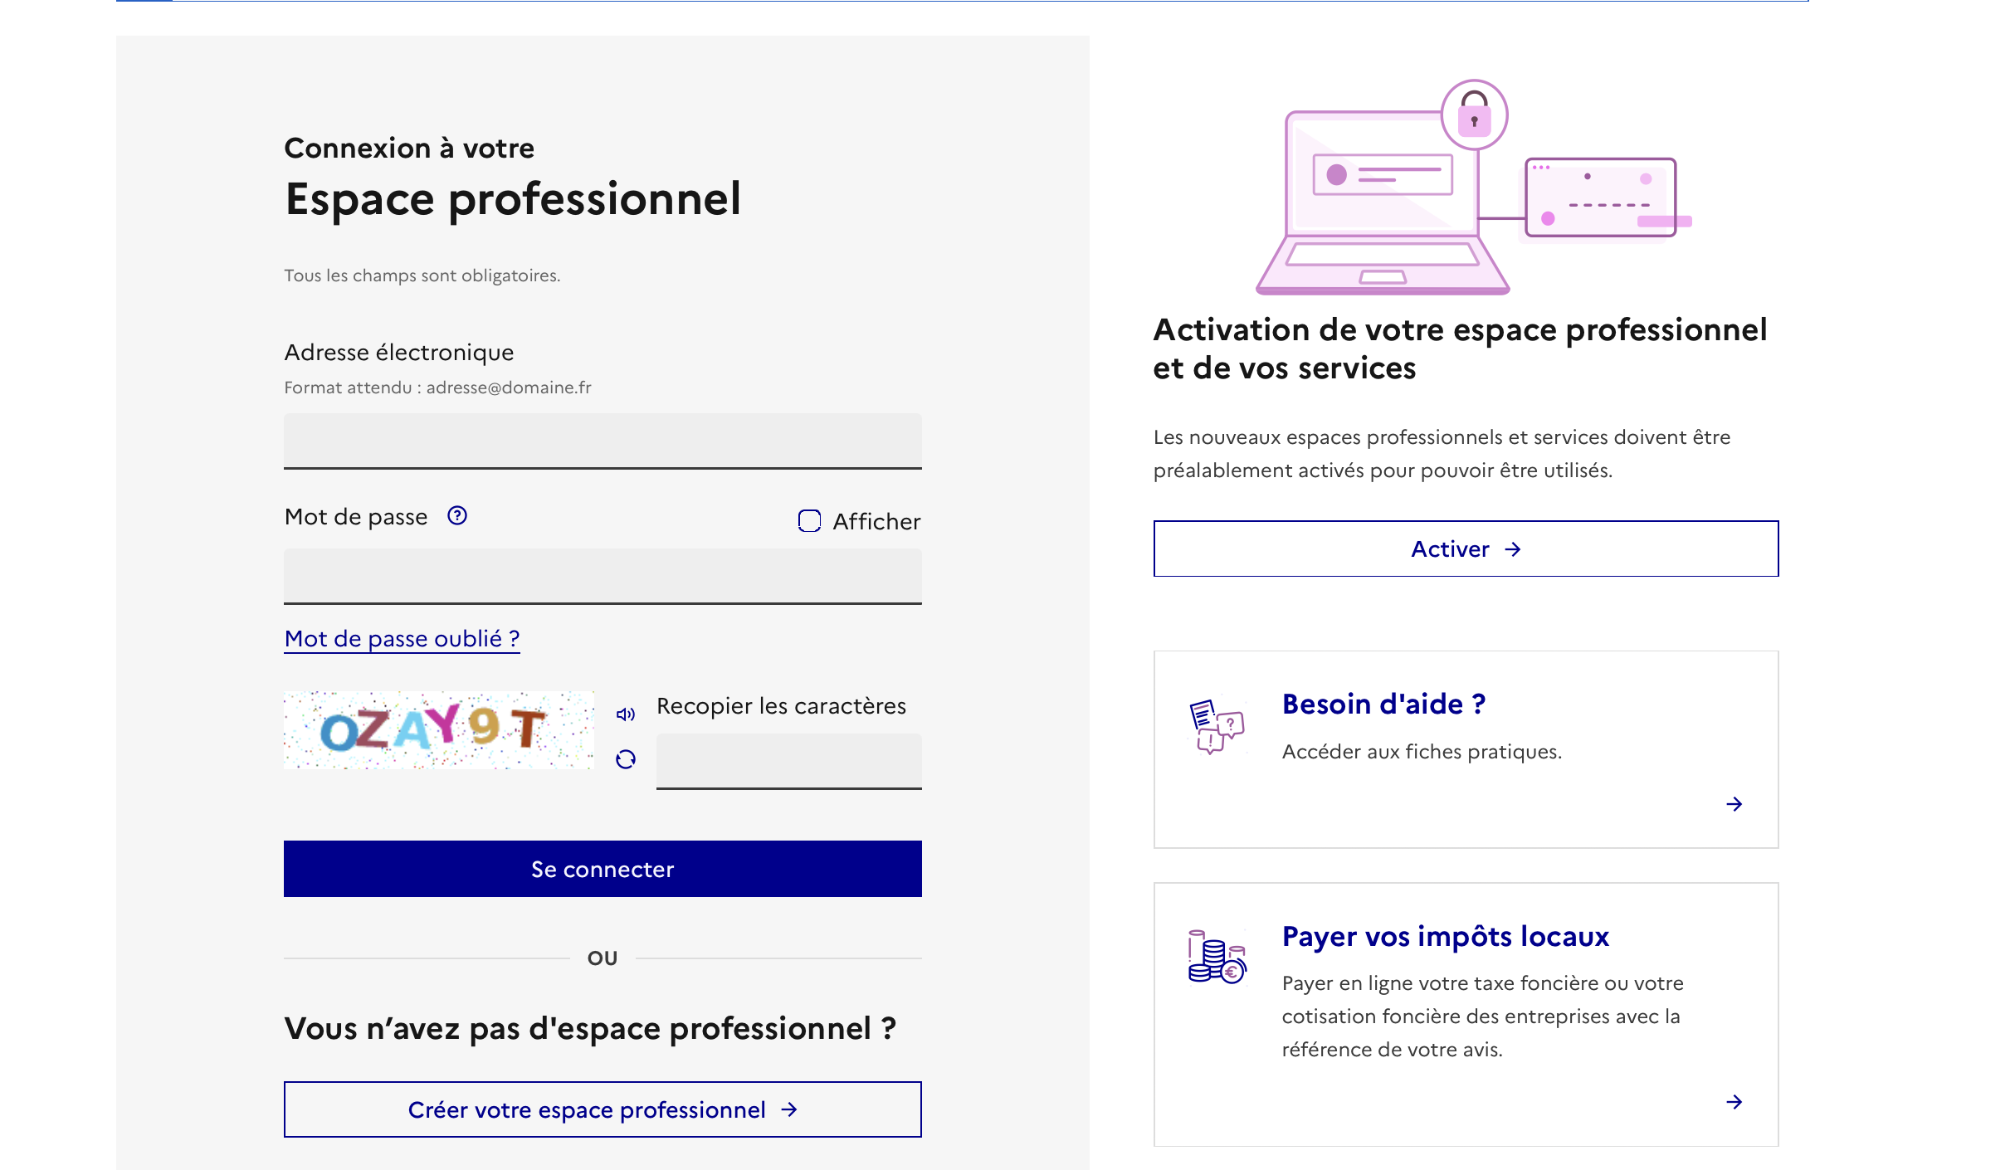
Task: Click 'Vous n'avez pas d'espace professionnel ?' heading
Action: pos(590,1029)
